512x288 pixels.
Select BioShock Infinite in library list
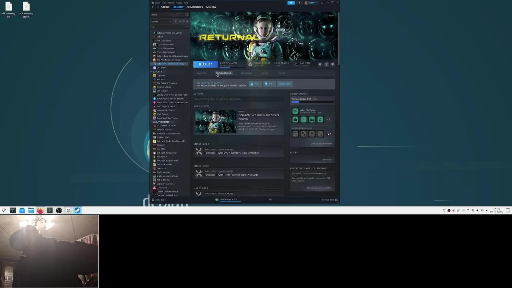[x=164, y=164]
